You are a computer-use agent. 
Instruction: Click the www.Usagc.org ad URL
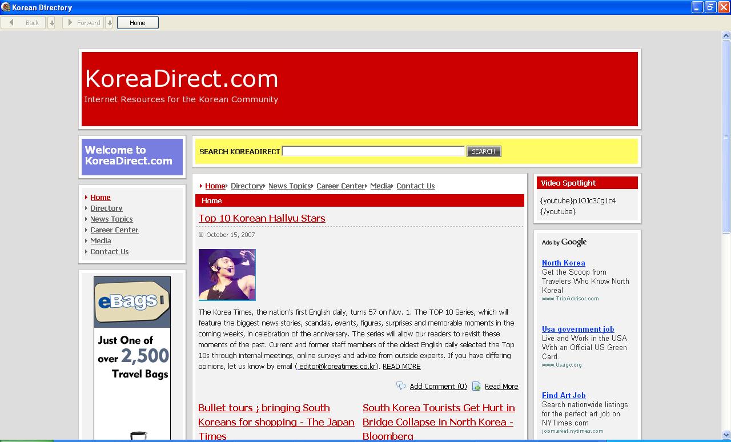coord(562,365)
